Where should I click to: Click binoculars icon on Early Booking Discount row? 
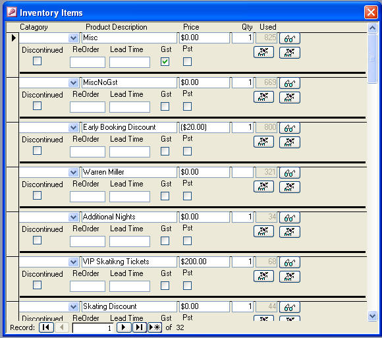(289, 128)
